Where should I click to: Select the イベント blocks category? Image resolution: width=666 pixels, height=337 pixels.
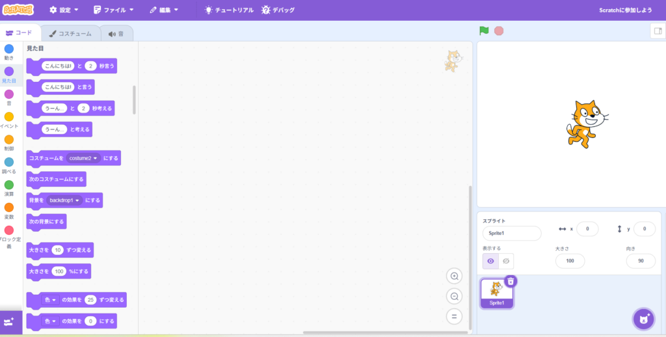9,120
